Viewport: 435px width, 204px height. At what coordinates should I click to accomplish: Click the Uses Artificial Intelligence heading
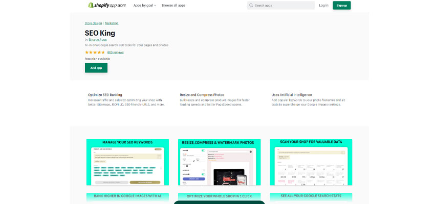point(292,95)
